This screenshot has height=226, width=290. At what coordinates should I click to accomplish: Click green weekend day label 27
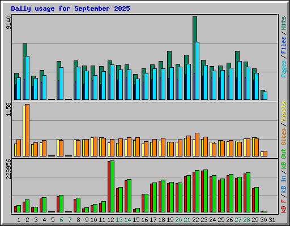pos(238,220)
